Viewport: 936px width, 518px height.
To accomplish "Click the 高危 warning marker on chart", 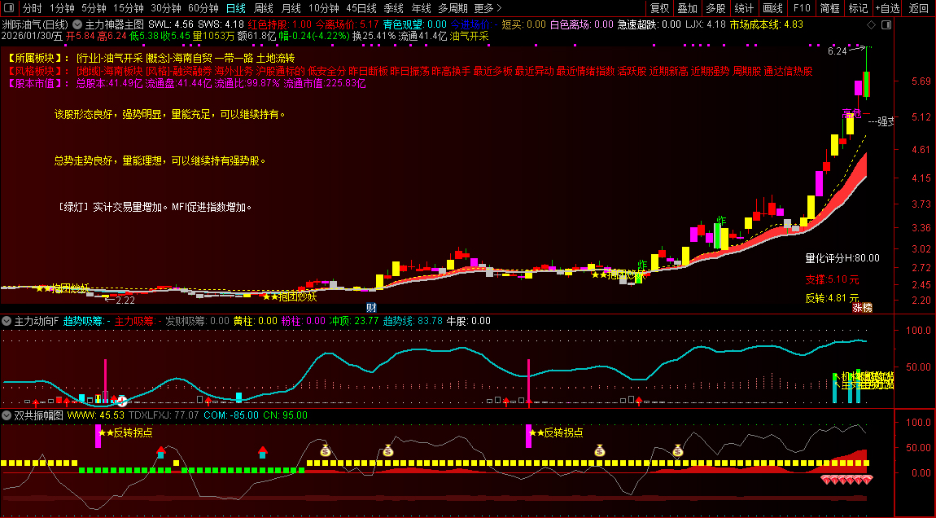I will click(852, 113).
